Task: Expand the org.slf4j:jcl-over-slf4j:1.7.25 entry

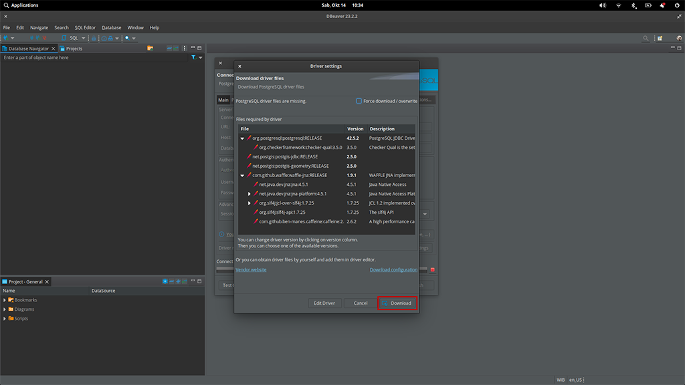Action: pyautogui.click(x=250, y=203)
